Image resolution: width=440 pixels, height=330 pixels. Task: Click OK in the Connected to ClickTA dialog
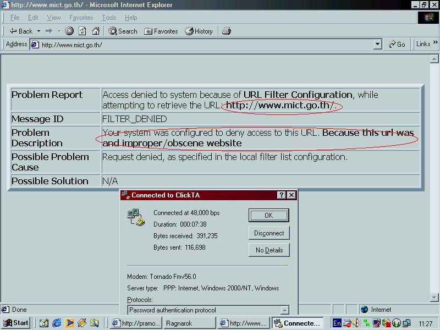(x=269, y=215)
